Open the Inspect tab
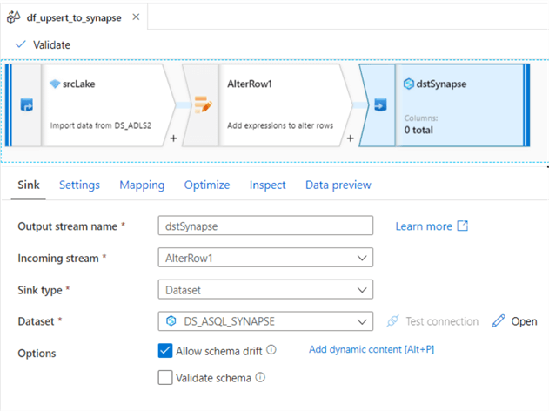This screenshot has width=549, height=411. tap(267, 185)
